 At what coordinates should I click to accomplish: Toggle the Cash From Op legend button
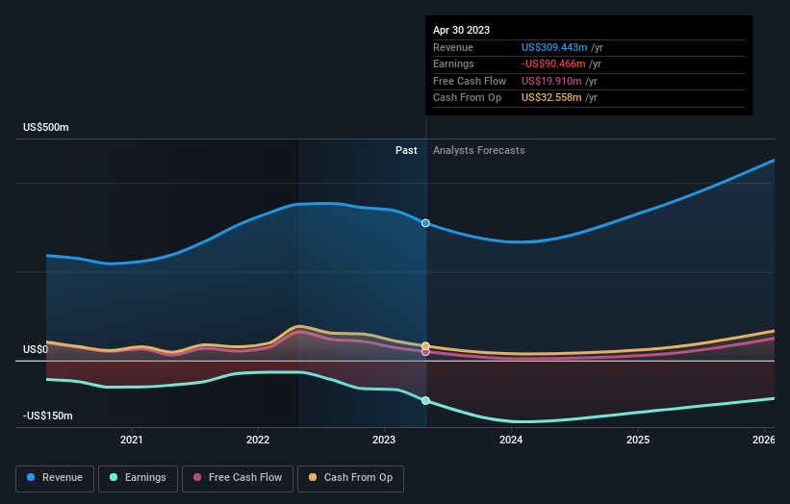pos(350,478)
